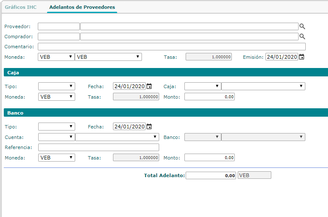This screenshot has width=328, height=217.
Task: Click Tasa field in Caja section
Action: click(x=136, y=97)
